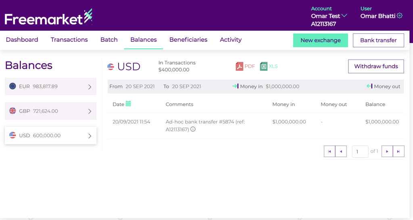Expand EUR balance chevron arrow
The width and height of the screenshot is (413, 220).
point(90,86)
